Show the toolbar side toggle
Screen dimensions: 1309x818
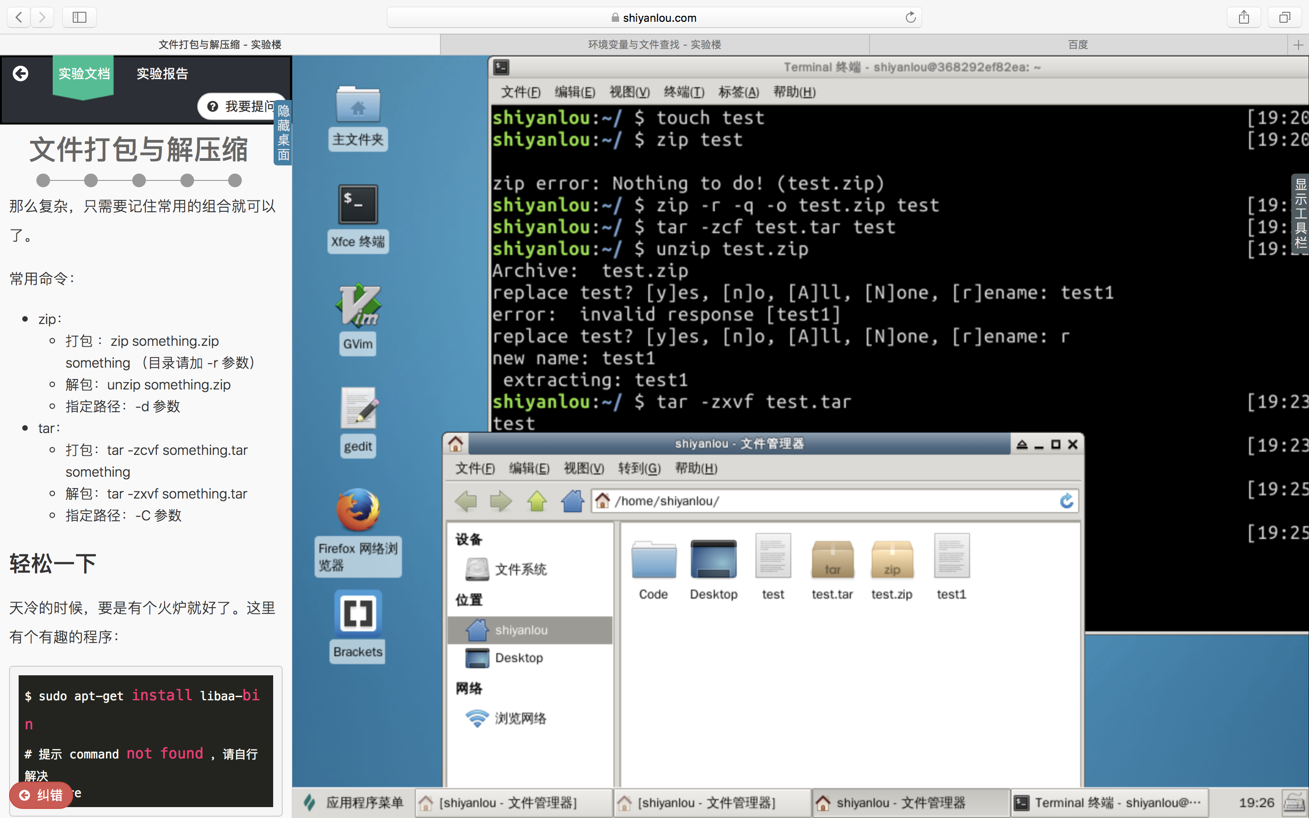1300,214
